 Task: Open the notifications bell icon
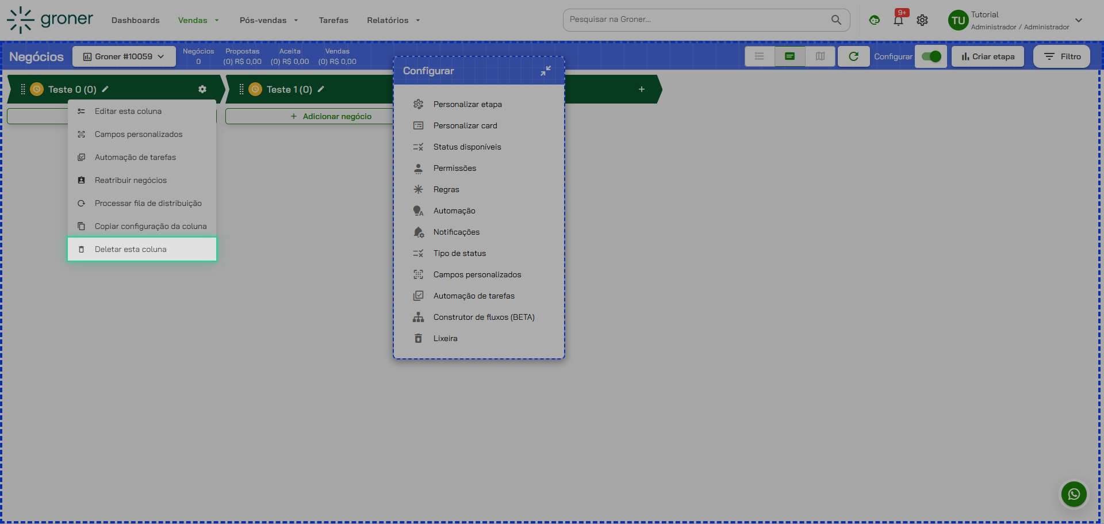tap(898, 21)
